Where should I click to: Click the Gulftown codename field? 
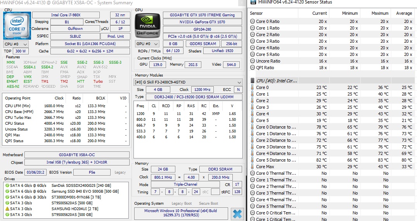click(x=75, y=28)
